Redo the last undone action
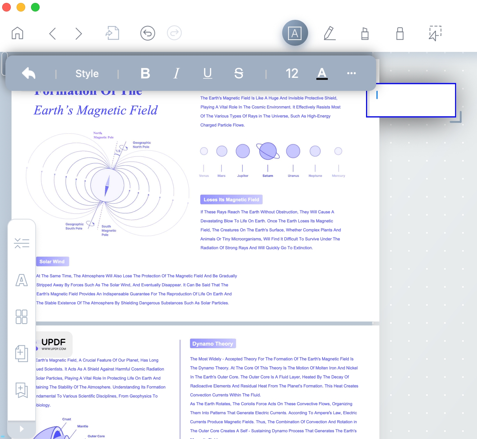 click(x=174, y=33)
